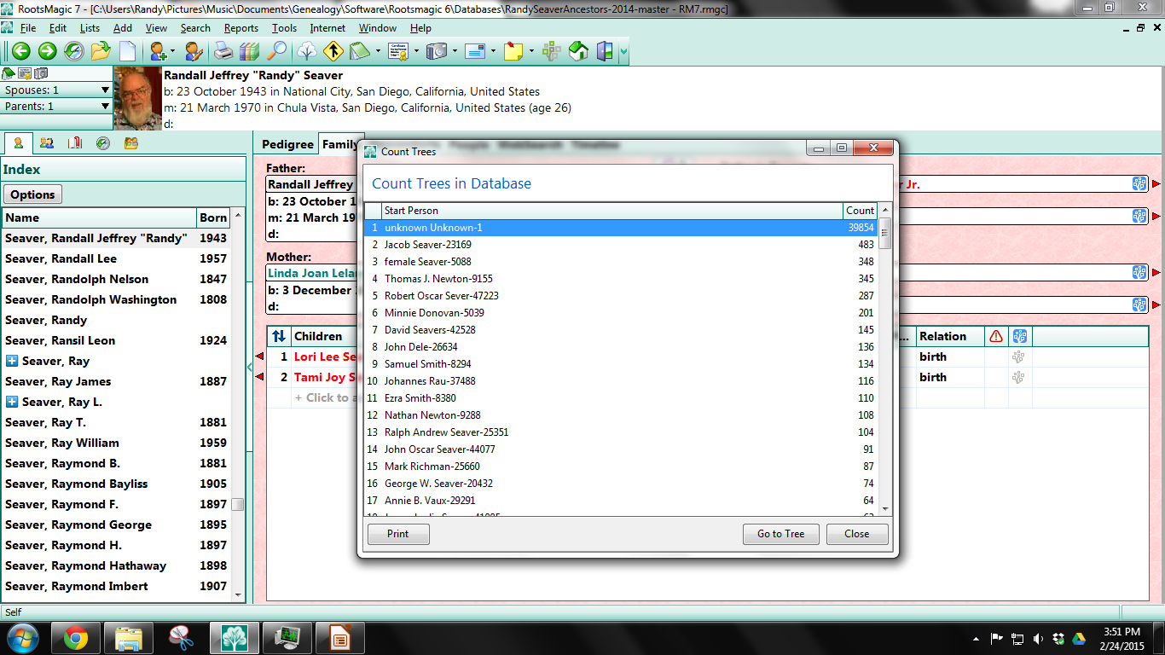Image resolution: width=1165 pixels, height=655 pixels.
Task: Open dropdown arrow beside sticky note icon
Action: pyautogui.click(x=530, y=51)
